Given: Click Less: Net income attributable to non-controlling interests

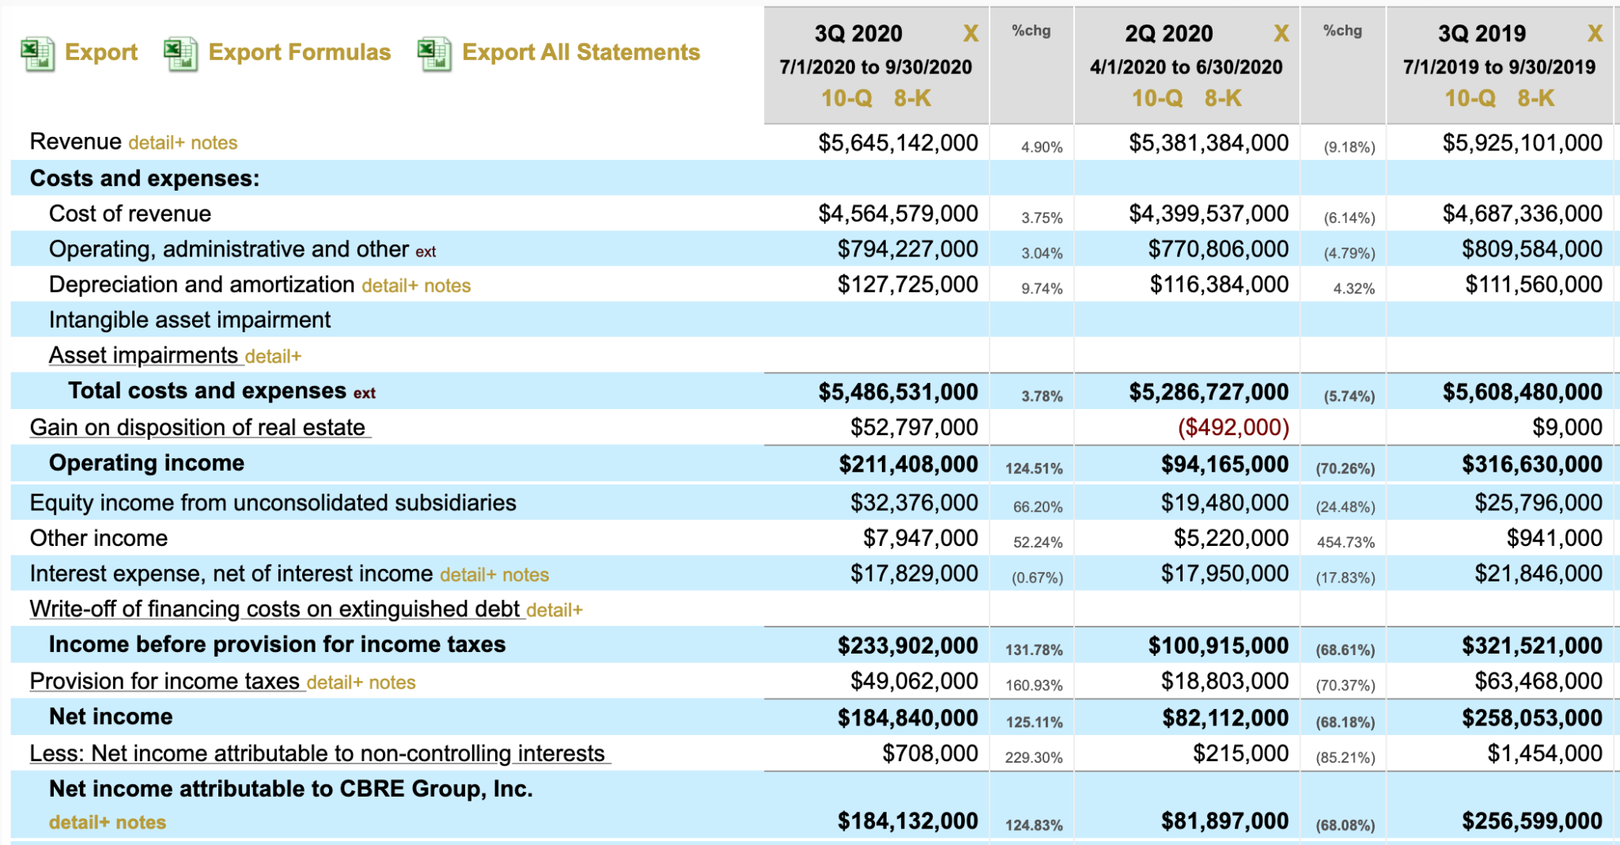Looking at the screenshot, I should (317, 754).
